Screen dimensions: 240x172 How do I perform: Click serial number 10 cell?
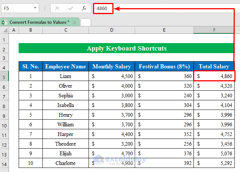(31, 163)
